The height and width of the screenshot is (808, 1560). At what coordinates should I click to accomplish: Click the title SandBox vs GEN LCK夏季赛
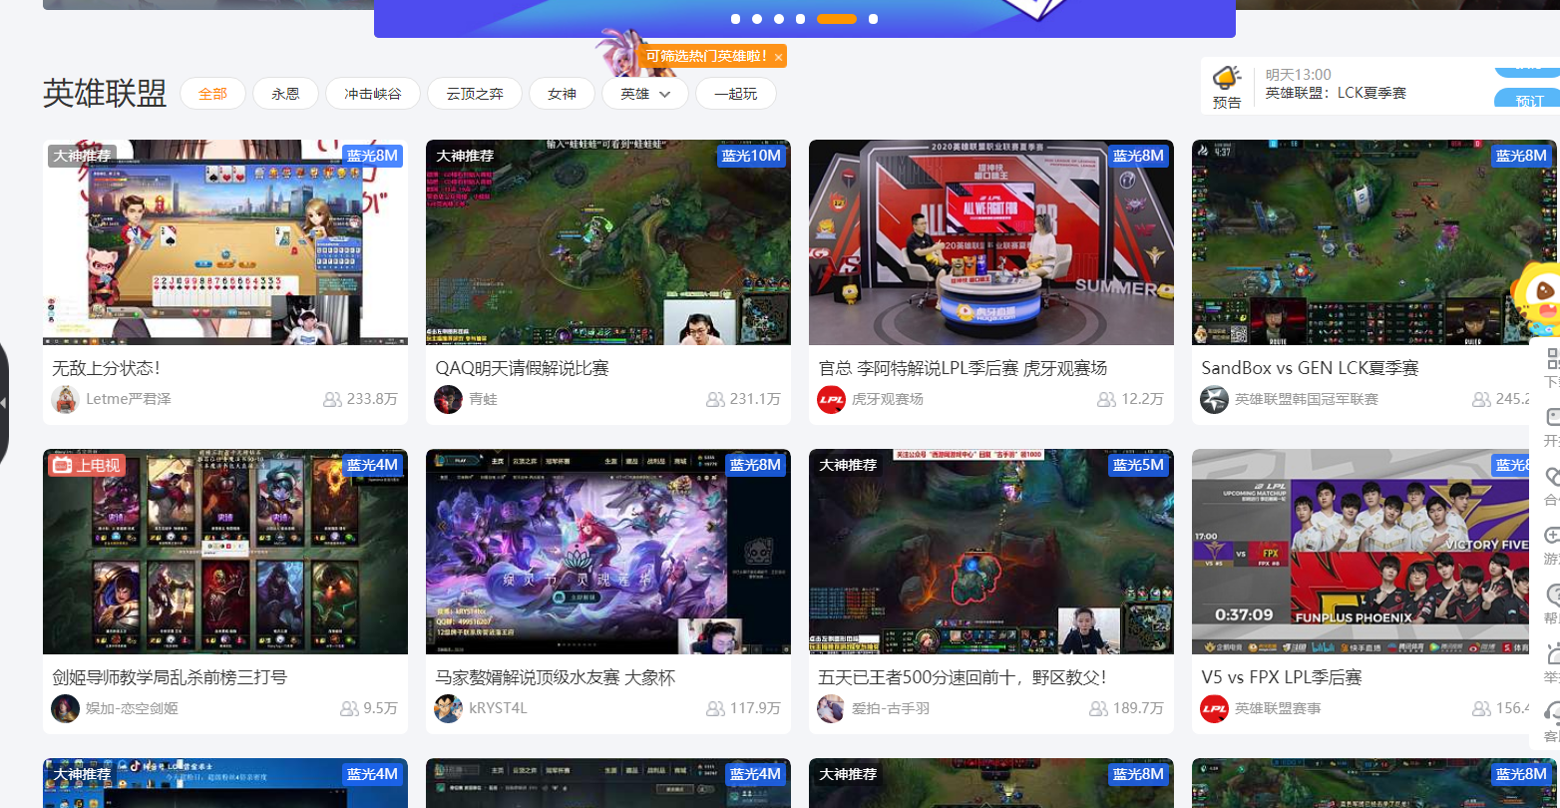1310,368
